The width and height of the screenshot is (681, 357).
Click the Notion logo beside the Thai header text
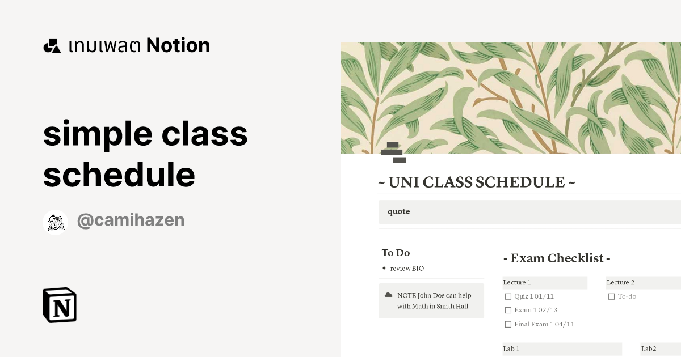(53, 45)
